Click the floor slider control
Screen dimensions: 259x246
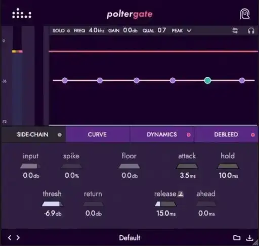point(129,166)
